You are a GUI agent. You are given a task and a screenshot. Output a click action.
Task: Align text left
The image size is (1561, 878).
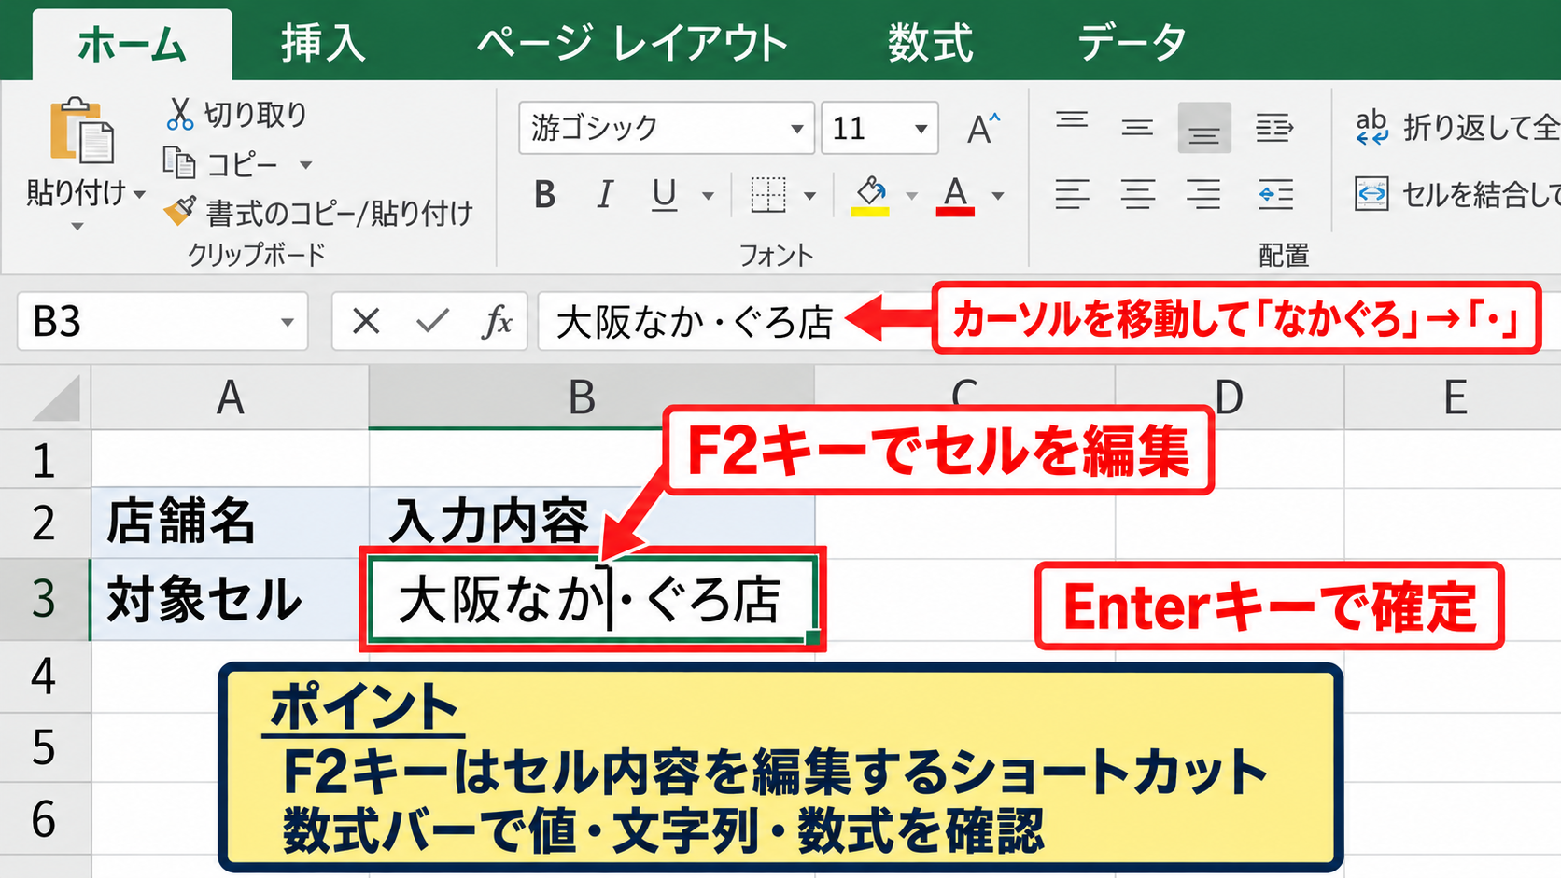point(1072,194)
